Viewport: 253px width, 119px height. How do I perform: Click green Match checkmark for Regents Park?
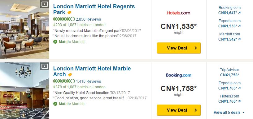[55, 42]
